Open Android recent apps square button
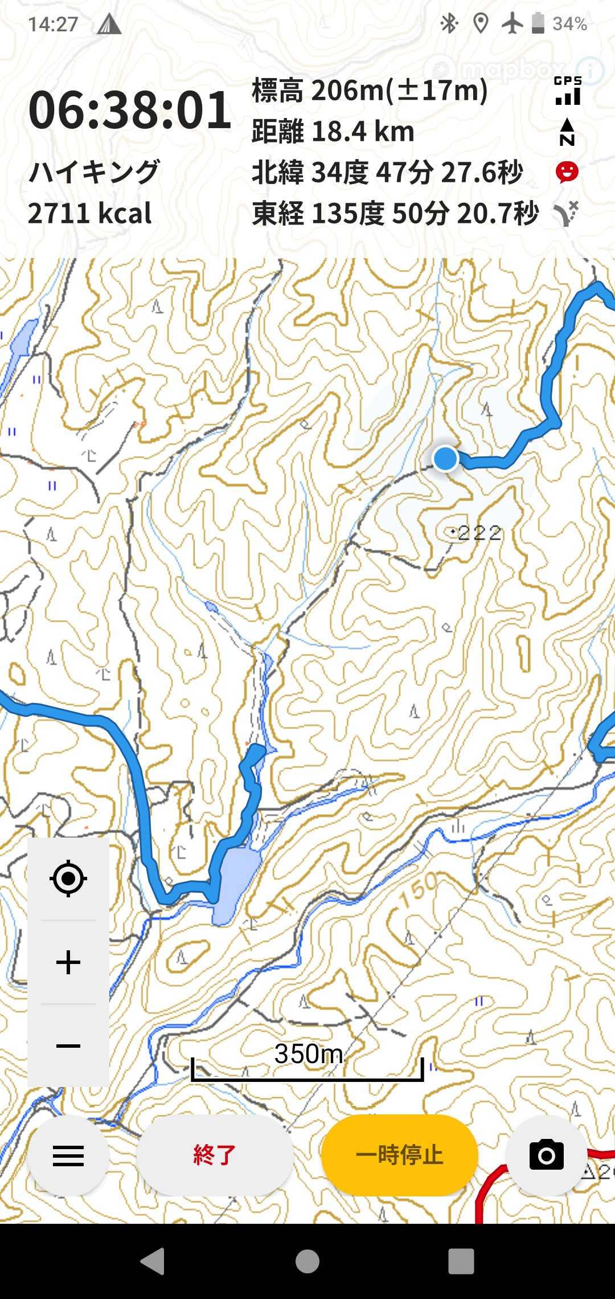Screen dimensions: 615x1299 click(461, 1261)
